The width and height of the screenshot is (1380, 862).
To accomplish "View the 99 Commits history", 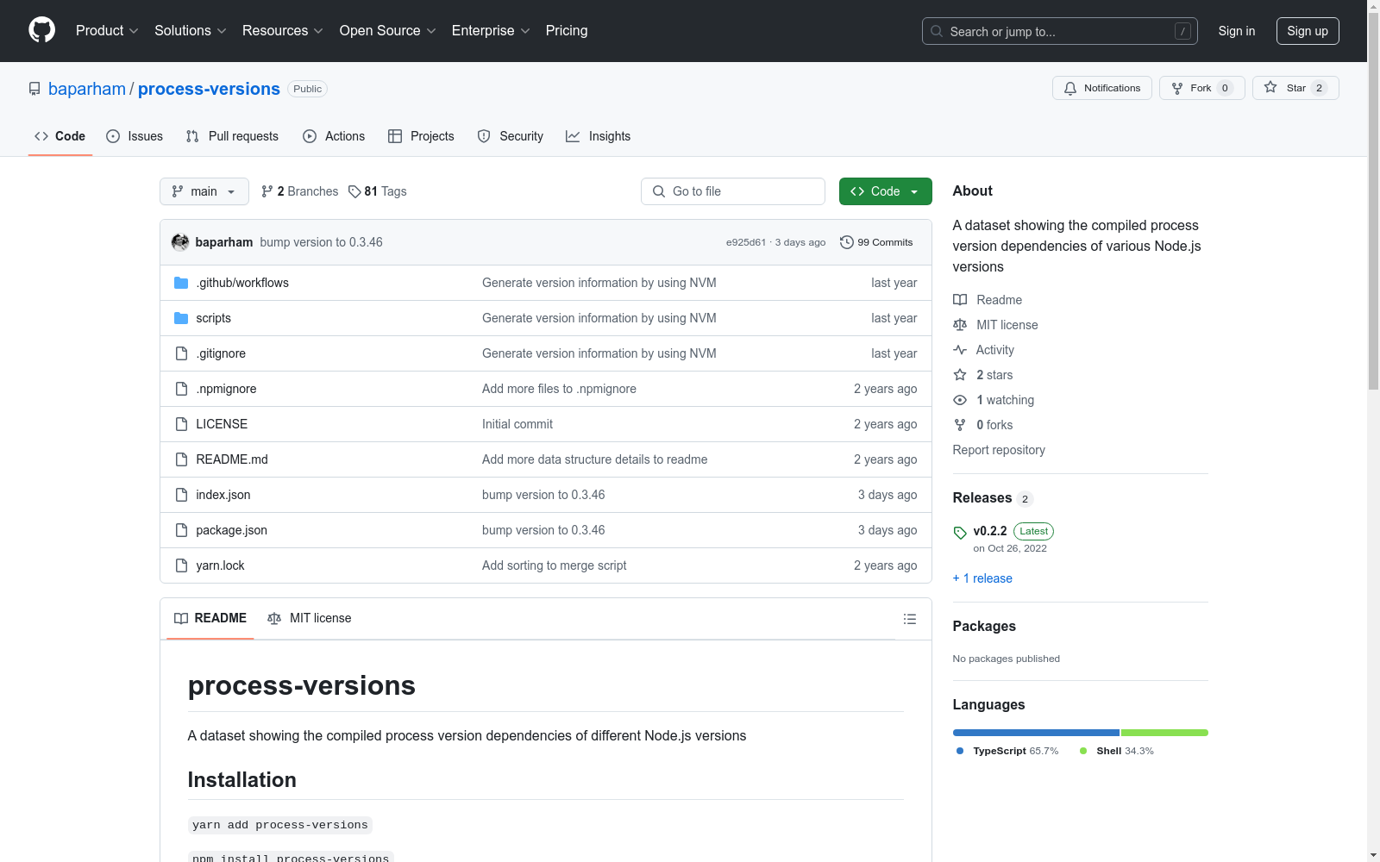I will [876, 242].
